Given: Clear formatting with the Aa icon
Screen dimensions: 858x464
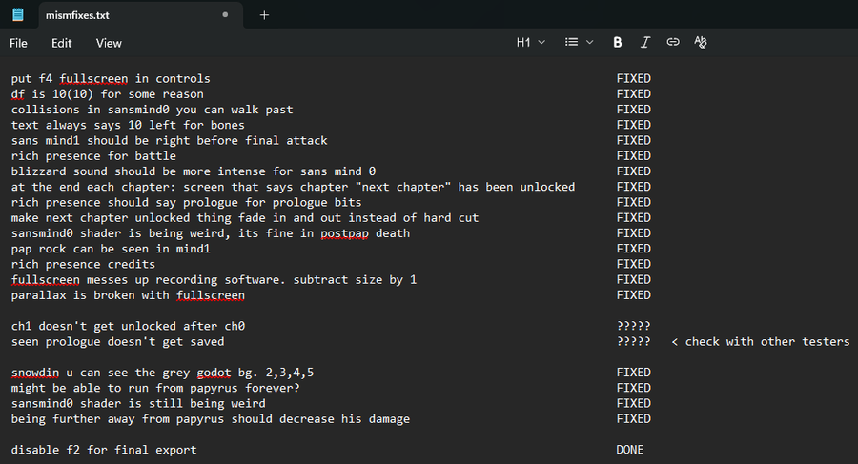Looking at the screenshot, I should 701,42.
